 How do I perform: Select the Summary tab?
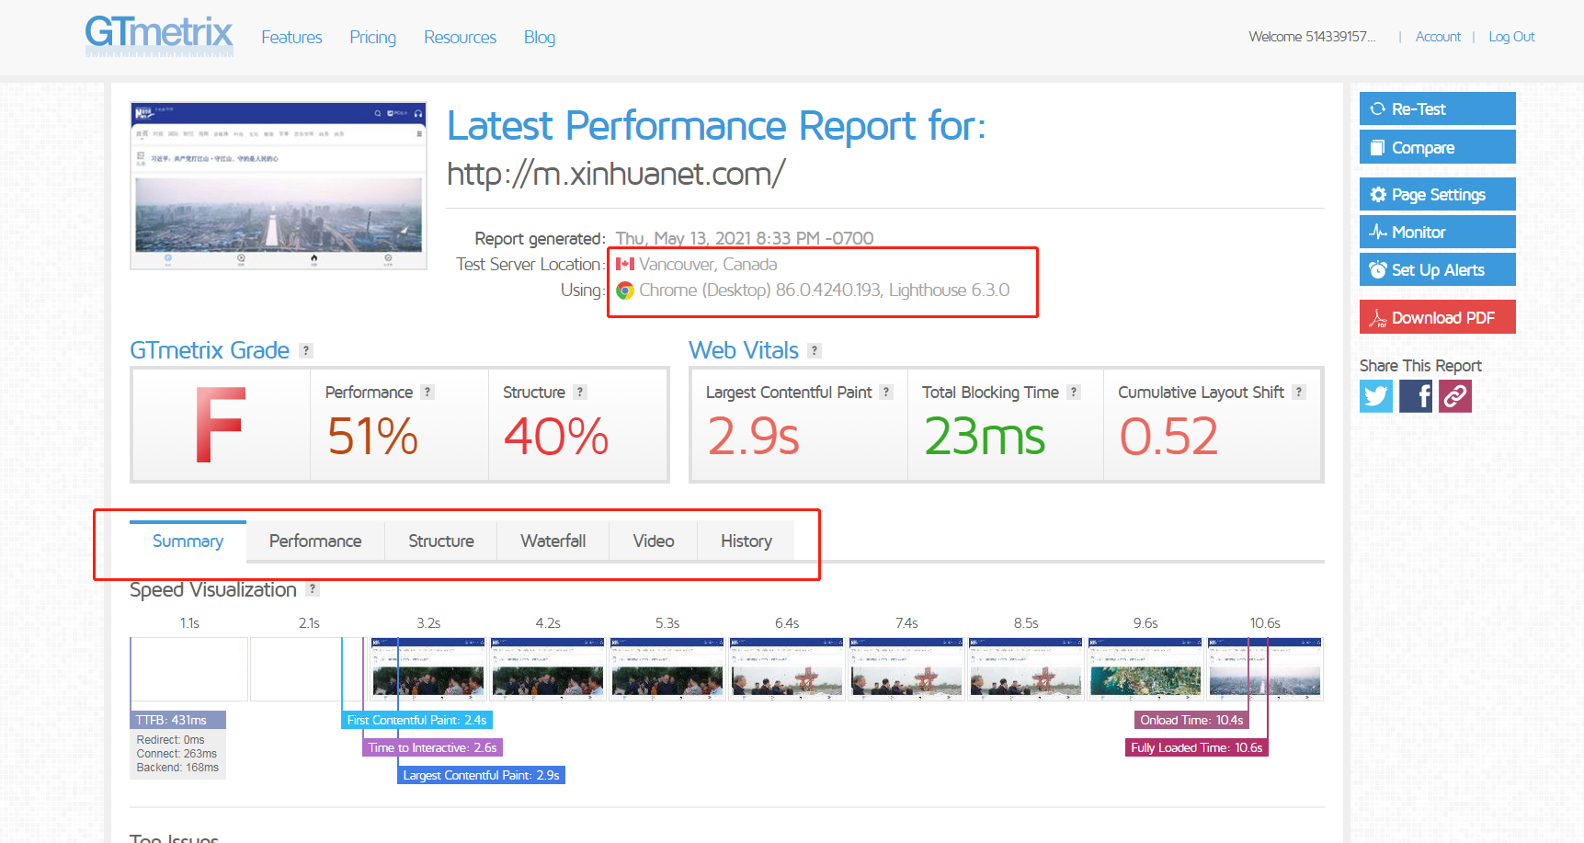coord(188,541)
